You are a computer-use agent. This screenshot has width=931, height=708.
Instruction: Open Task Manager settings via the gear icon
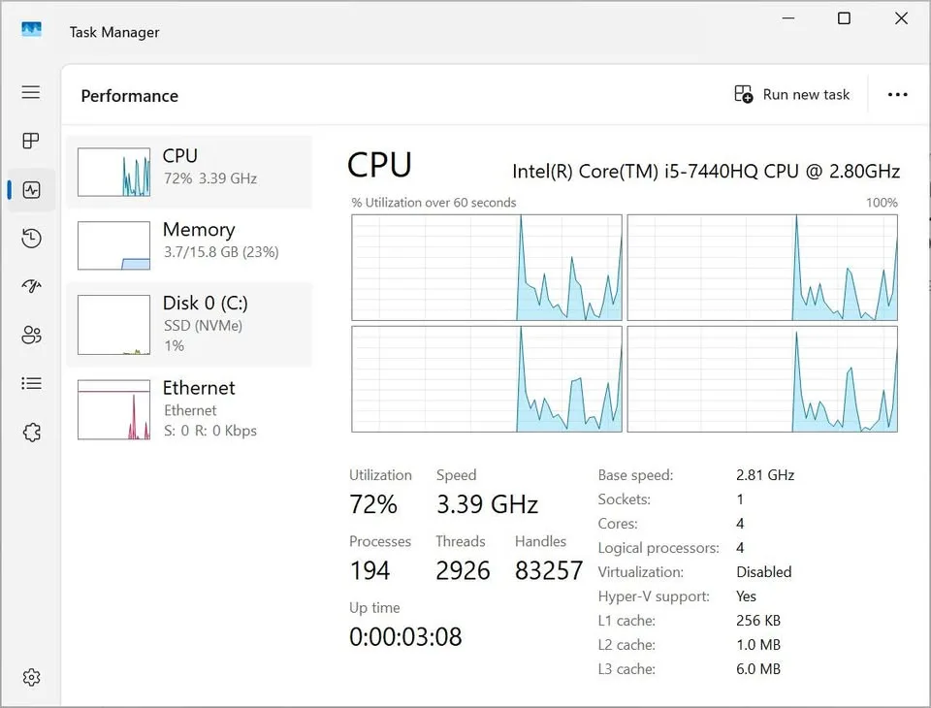(x=30, y=677)
